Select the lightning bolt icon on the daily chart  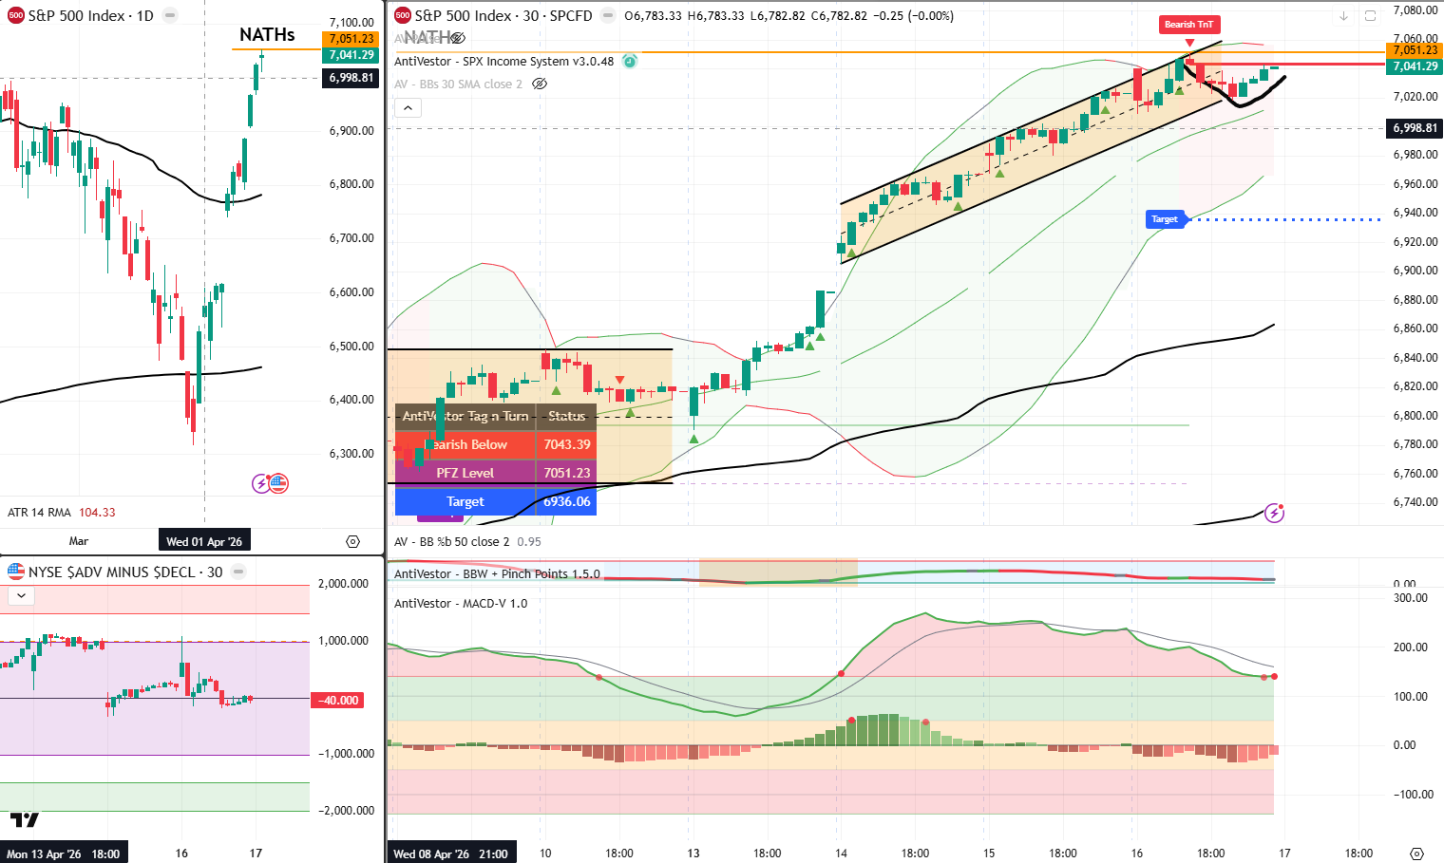[261, 483]
